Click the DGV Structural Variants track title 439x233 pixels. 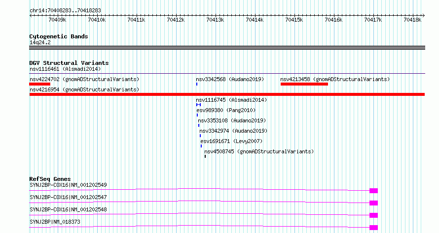pos(69,63)
